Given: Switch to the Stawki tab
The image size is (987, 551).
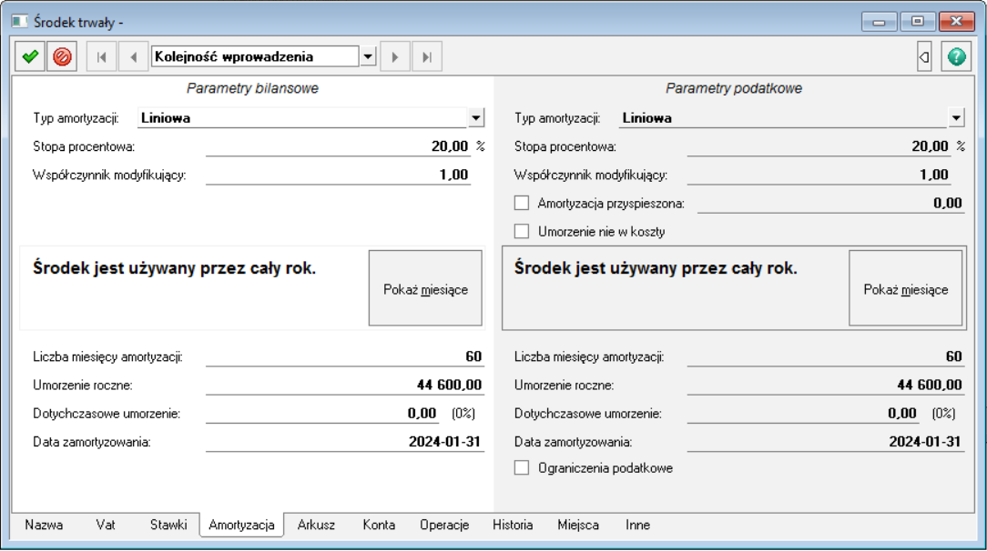Looking at the screenshot, I should tap(168, 525).
